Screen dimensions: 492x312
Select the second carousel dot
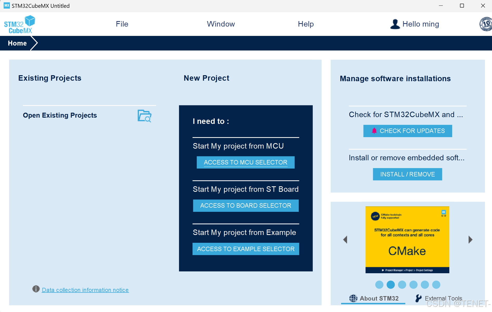coord(391,285)
